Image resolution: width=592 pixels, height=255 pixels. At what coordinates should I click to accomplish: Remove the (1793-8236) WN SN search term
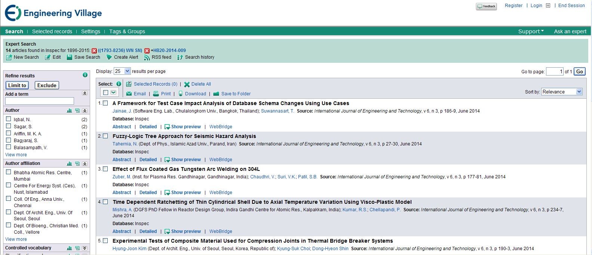[94, 50]
